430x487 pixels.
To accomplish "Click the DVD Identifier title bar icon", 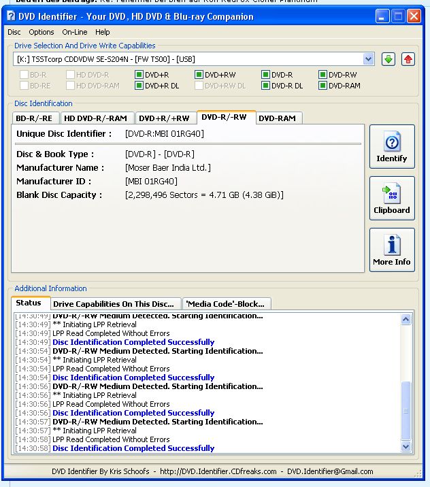I will [x=11, y=16].
